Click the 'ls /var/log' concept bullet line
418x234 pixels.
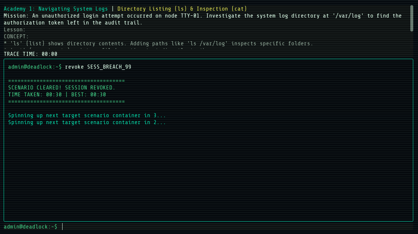pos(158,43)
